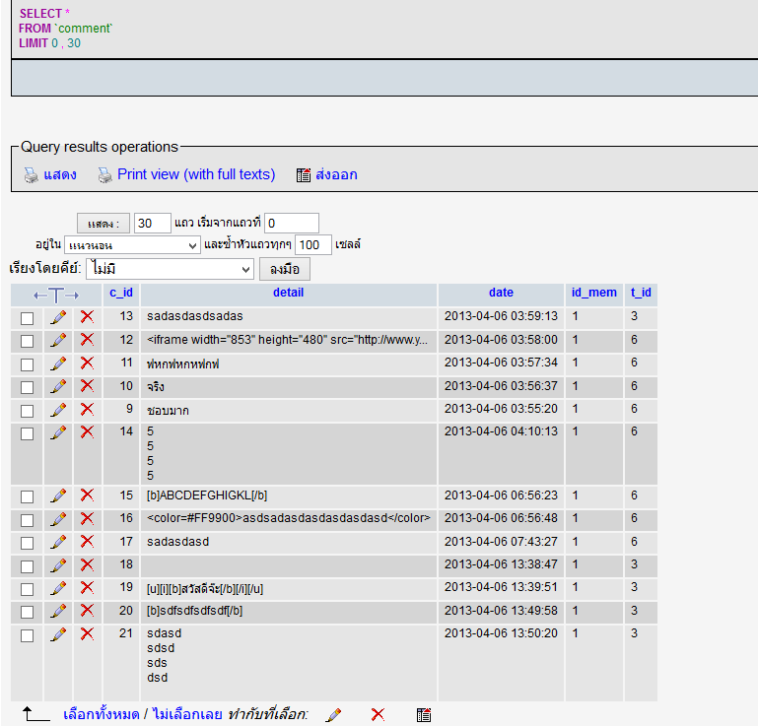Click bottom export-selected icon
Viewport: 758px width, 726px height.
pos(424,715)
